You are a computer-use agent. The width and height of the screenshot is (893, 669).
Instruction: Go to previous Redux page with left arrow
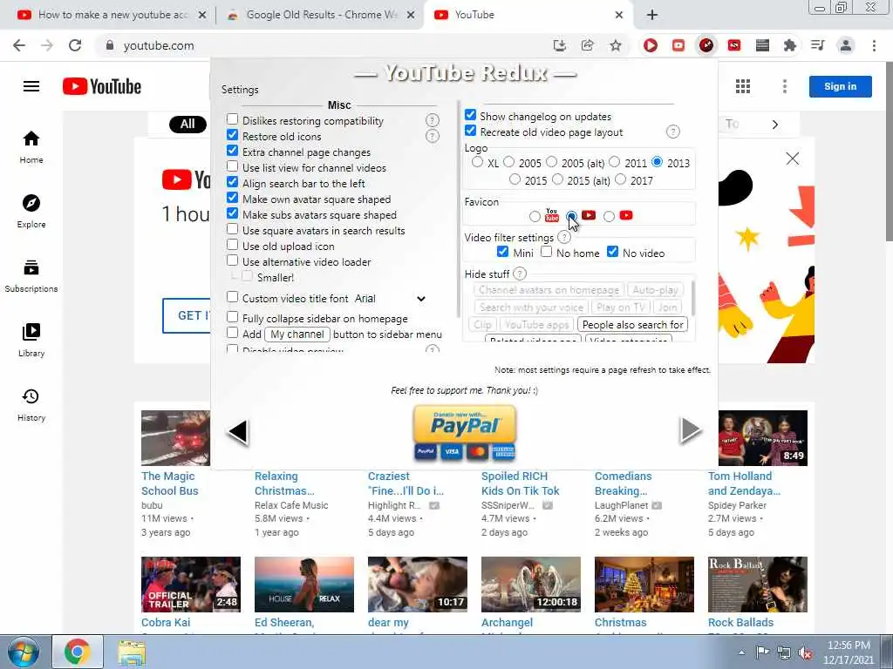pyautogui.click(x=237, y=431)
